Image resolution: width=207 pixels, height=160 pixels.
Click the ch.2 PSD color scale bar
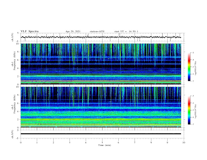[x=189, y=110]
